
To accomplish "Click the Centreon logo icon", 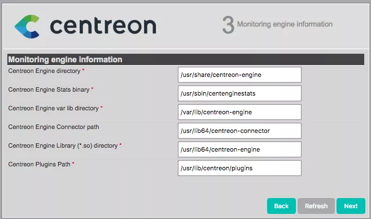I will (27, 26).
